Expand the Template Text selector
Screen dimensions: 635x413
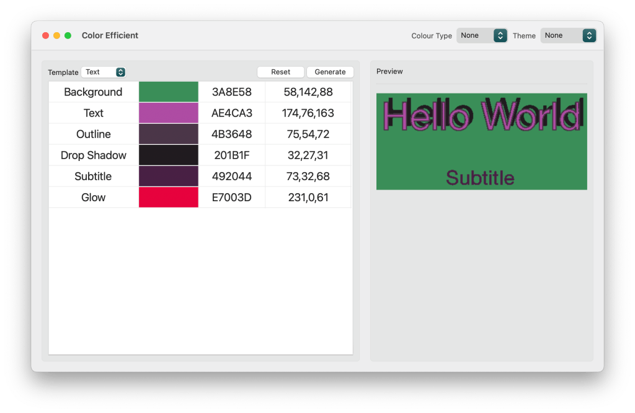pyautogui.click(x=104, y=72)
